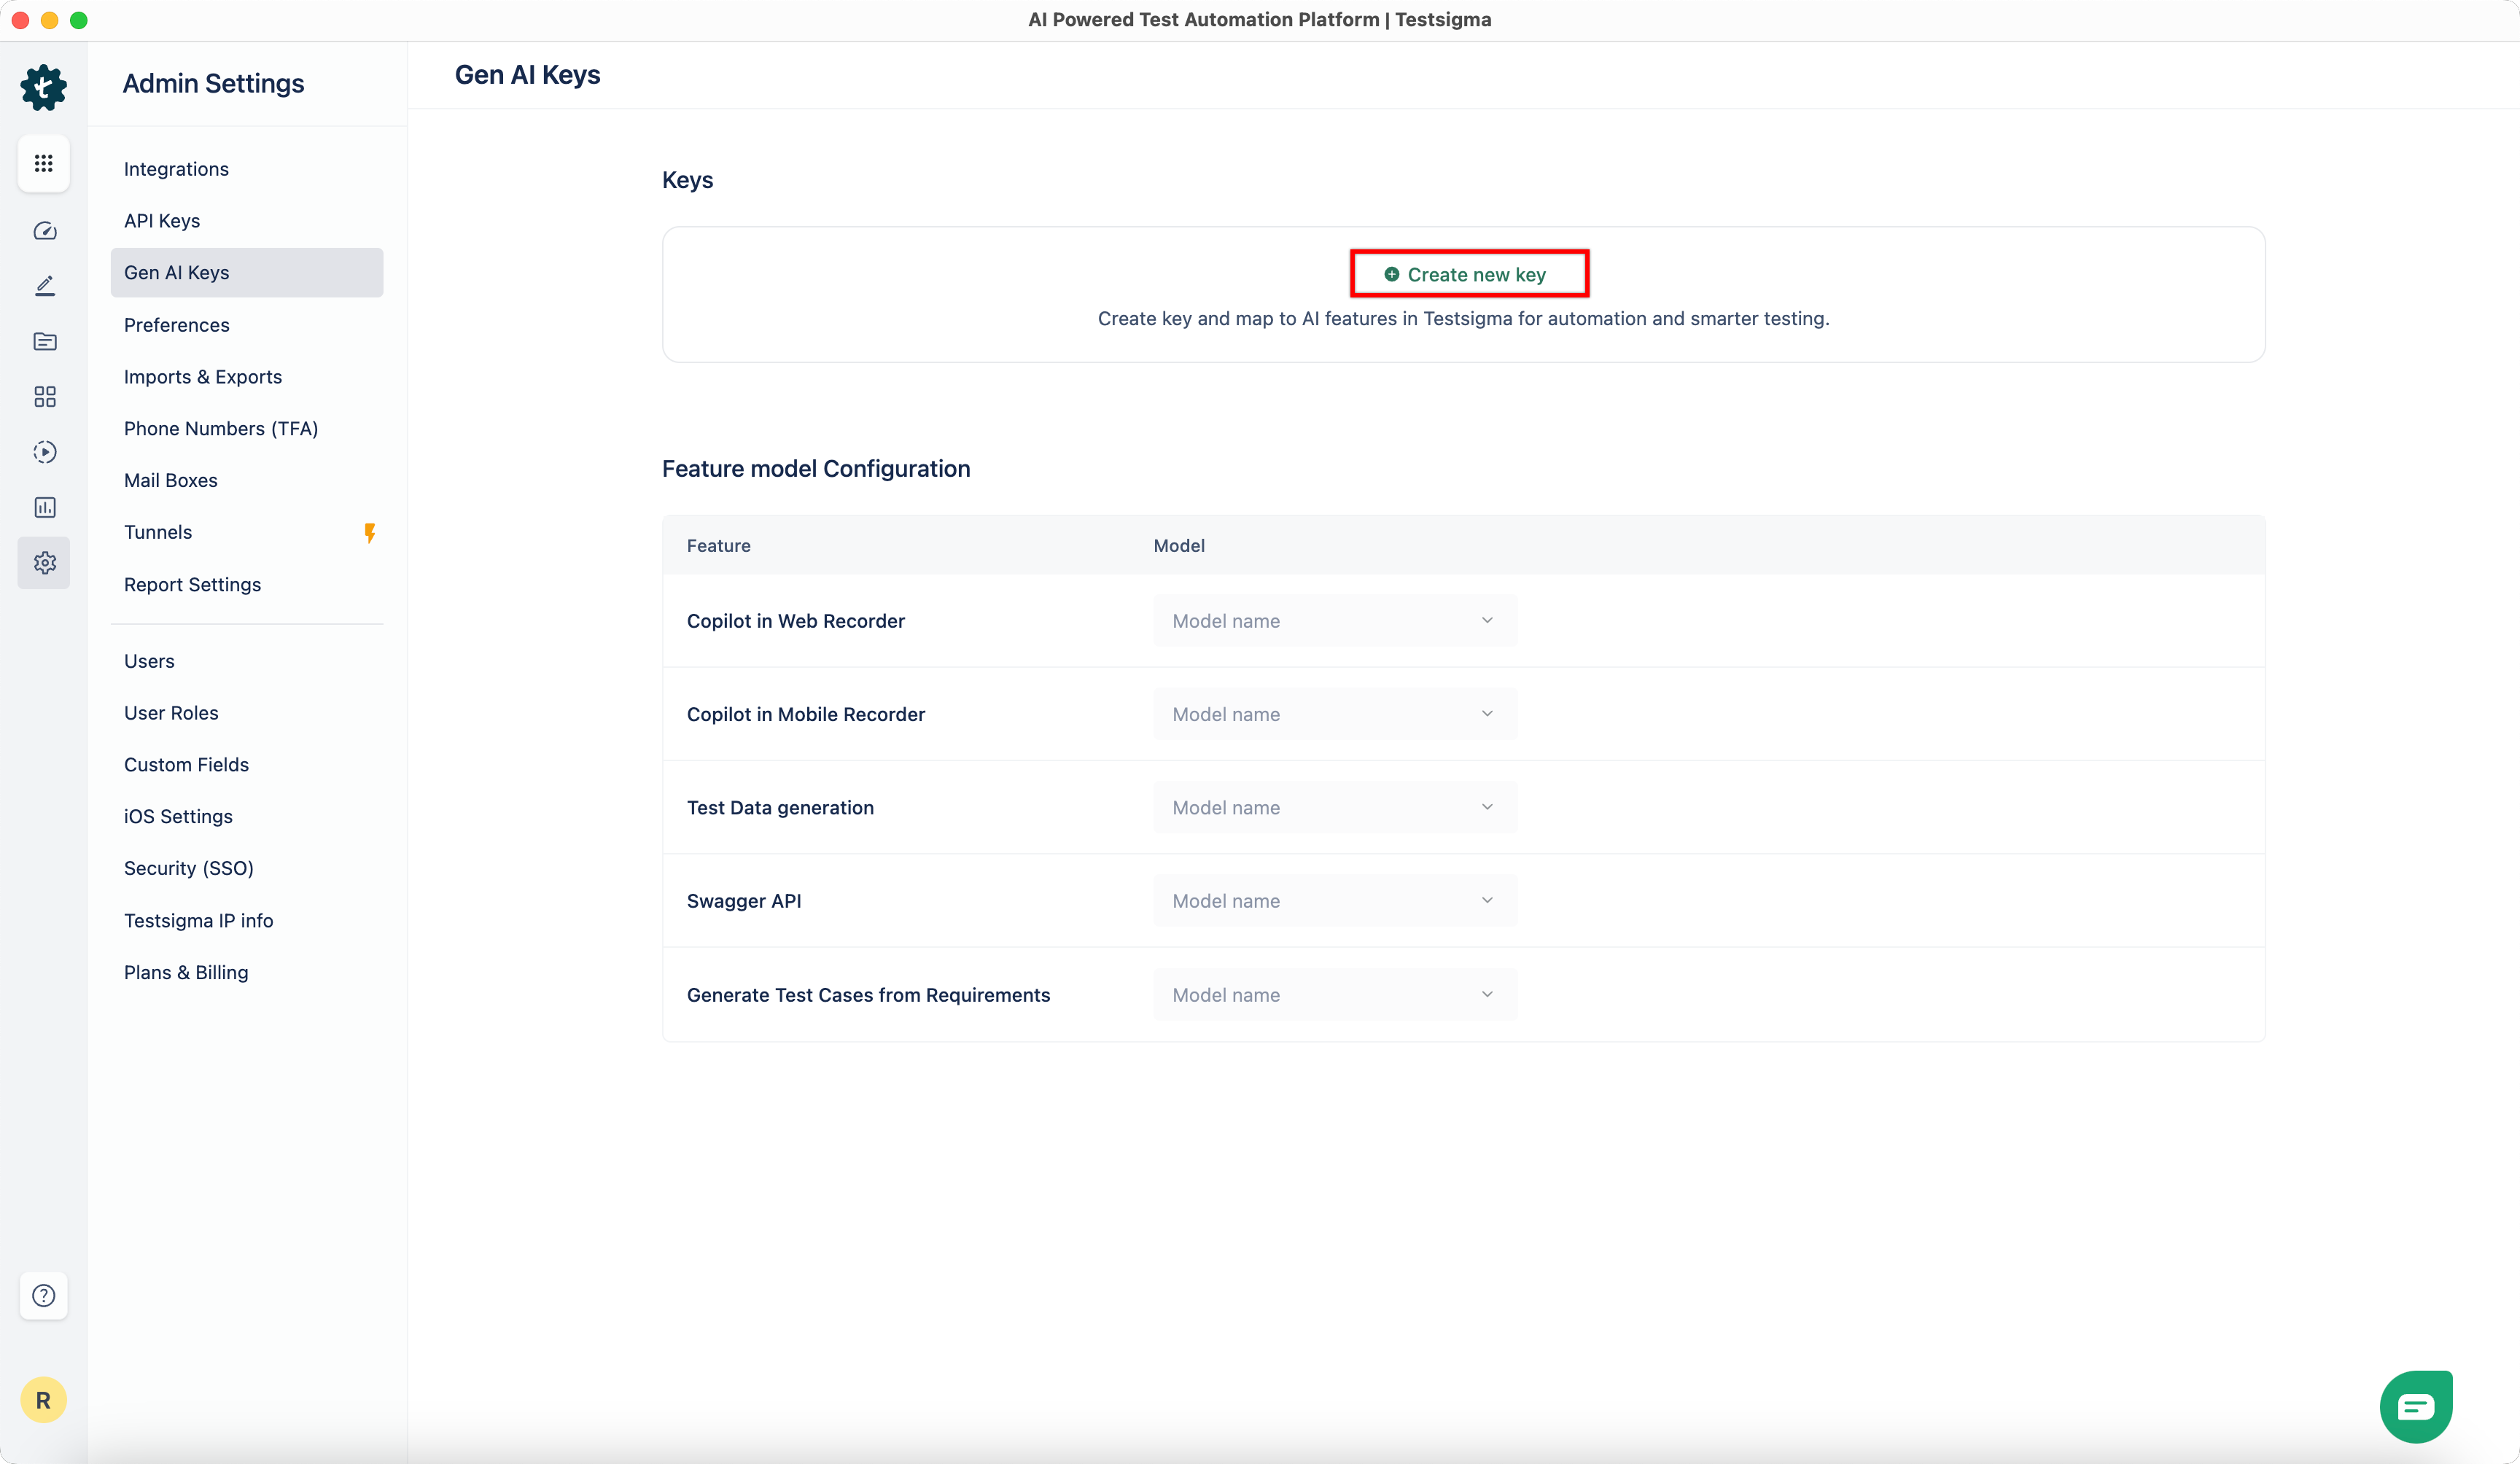
Task: Click the pencil create-tests sidebar icon
Action: coord(44,286)
